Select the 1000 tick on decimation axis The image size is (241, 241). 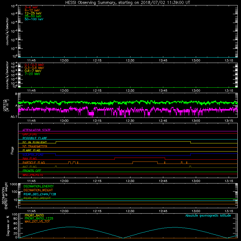(x=14, y=184)
